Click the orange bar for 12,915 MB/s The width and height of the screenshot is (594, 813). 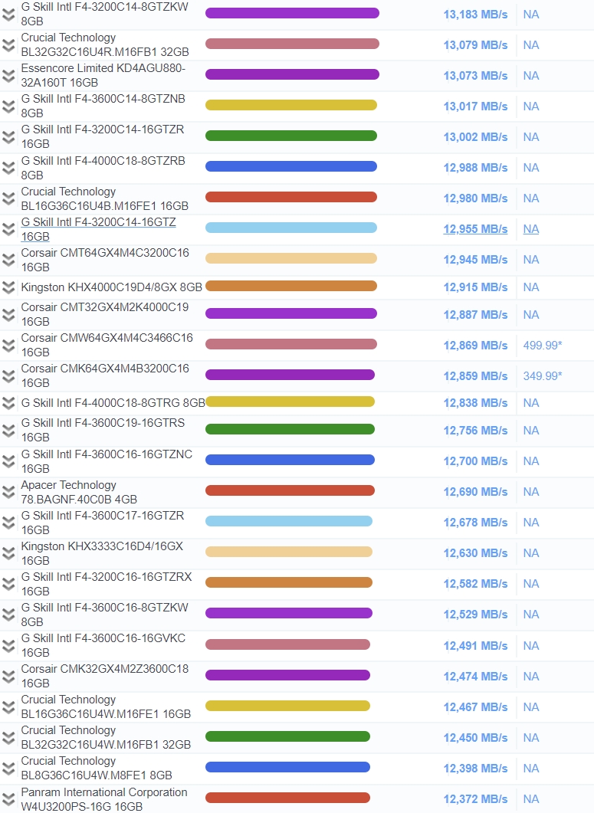tap(291, 286)
